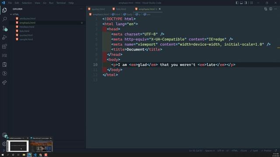The image size is (280, 157).
Task: Click the word late in paragraph
Action: coord(211,65)
